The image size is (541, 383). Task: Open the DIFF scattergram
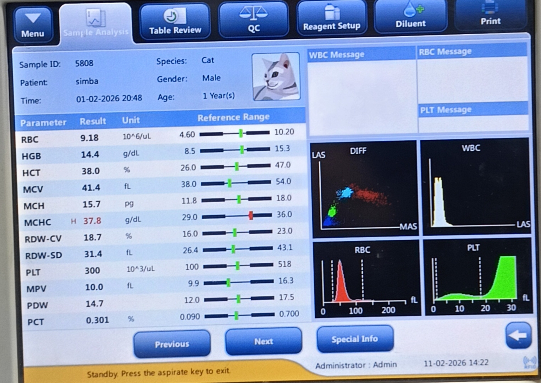[x=363, y=189]
